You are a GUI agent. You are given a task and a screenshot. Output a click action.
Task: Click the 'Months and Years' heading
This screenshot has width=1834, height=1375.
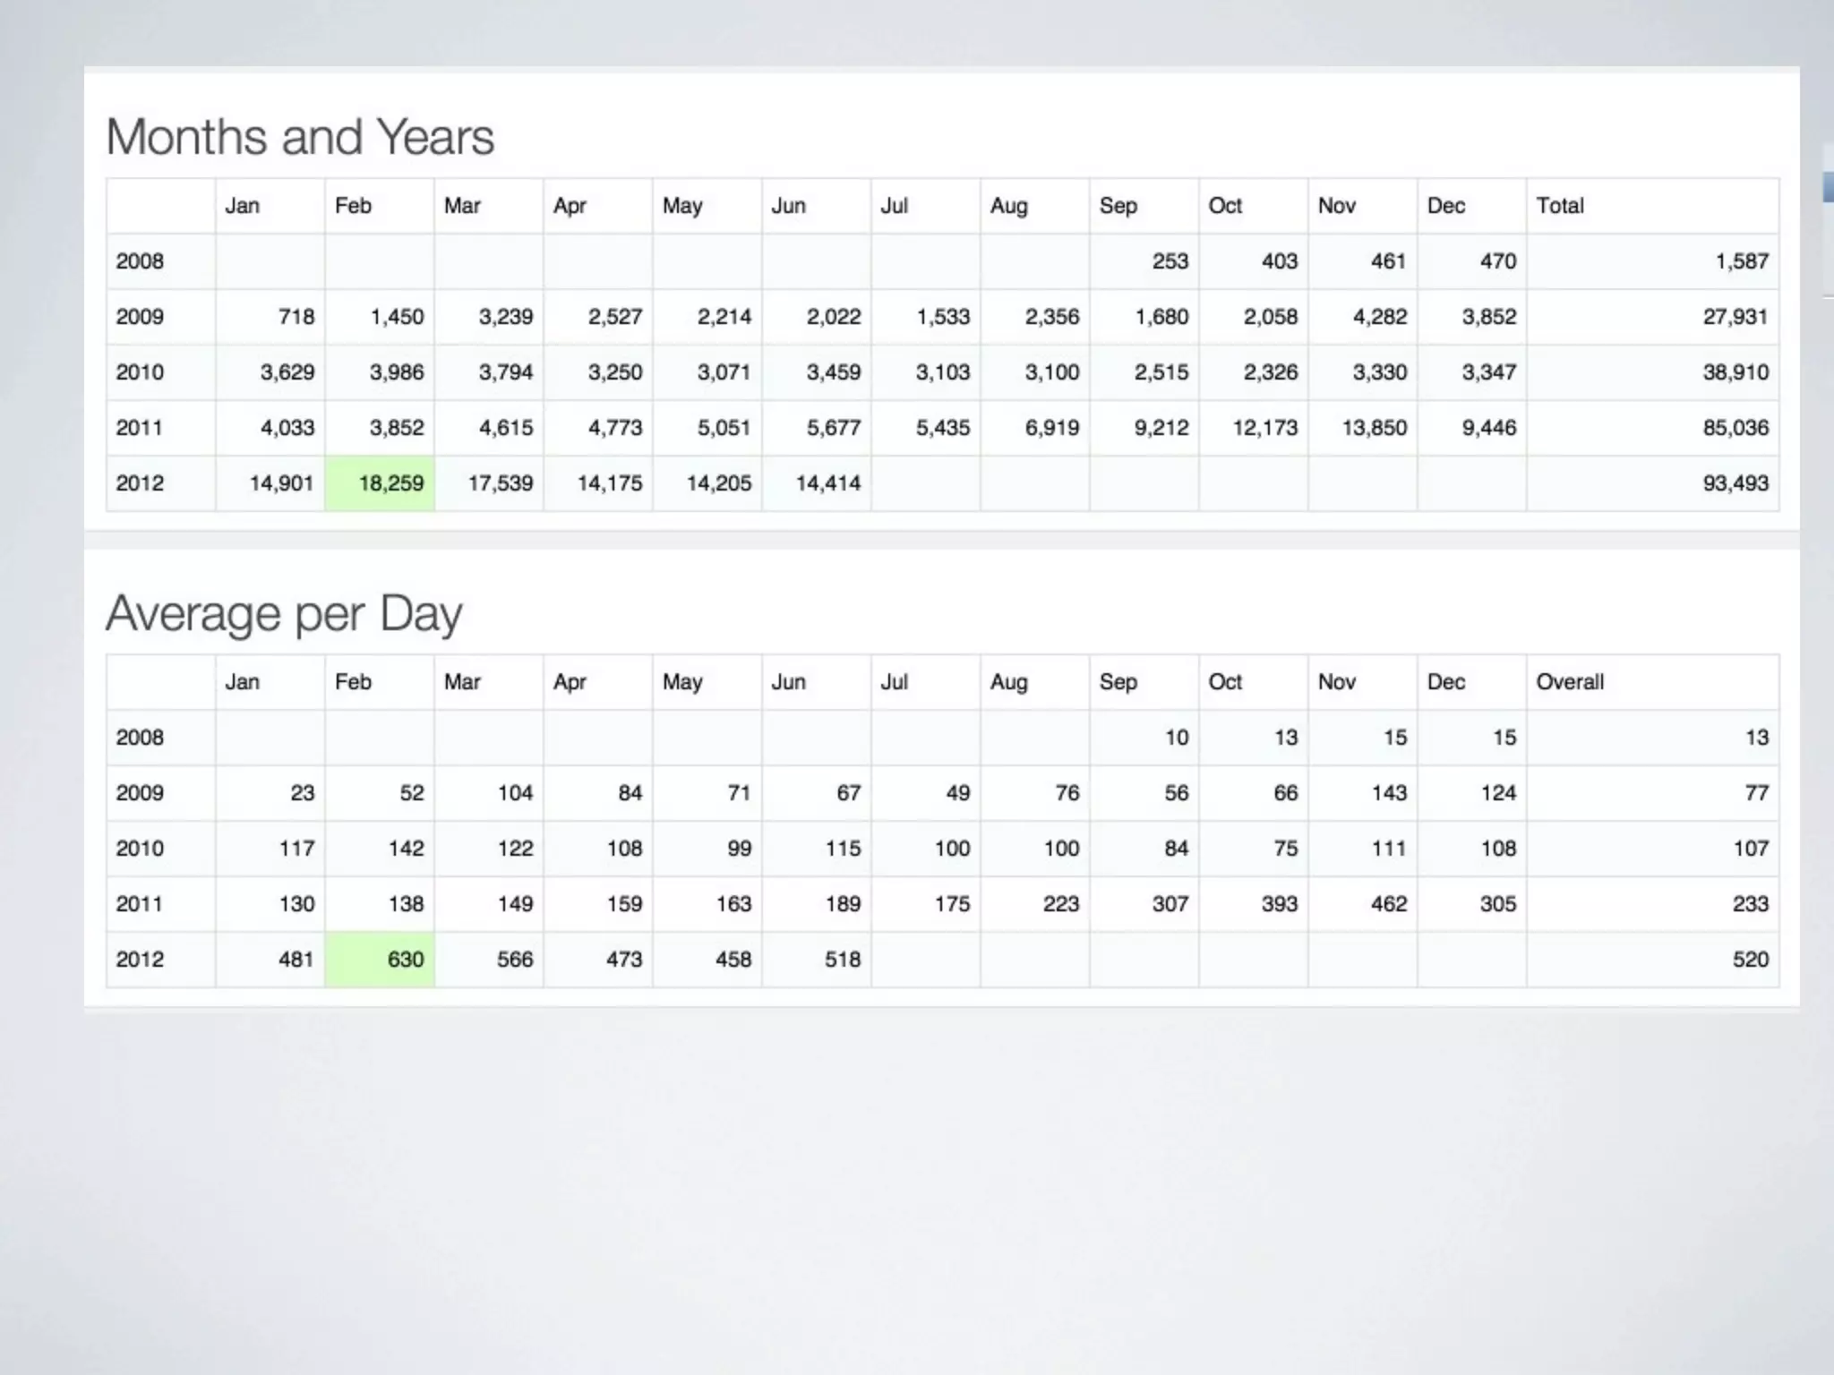tap(300, 137)
